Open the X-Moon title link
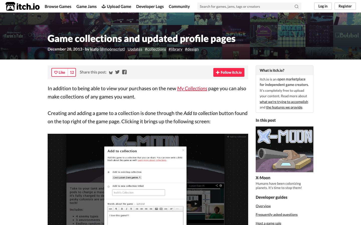The height and width of the screenshot is (225, 361). point(263,178)
